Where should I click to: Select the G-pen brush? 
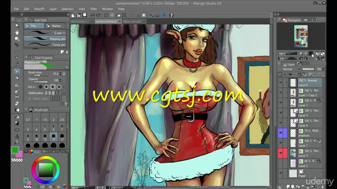click(45, 33)
